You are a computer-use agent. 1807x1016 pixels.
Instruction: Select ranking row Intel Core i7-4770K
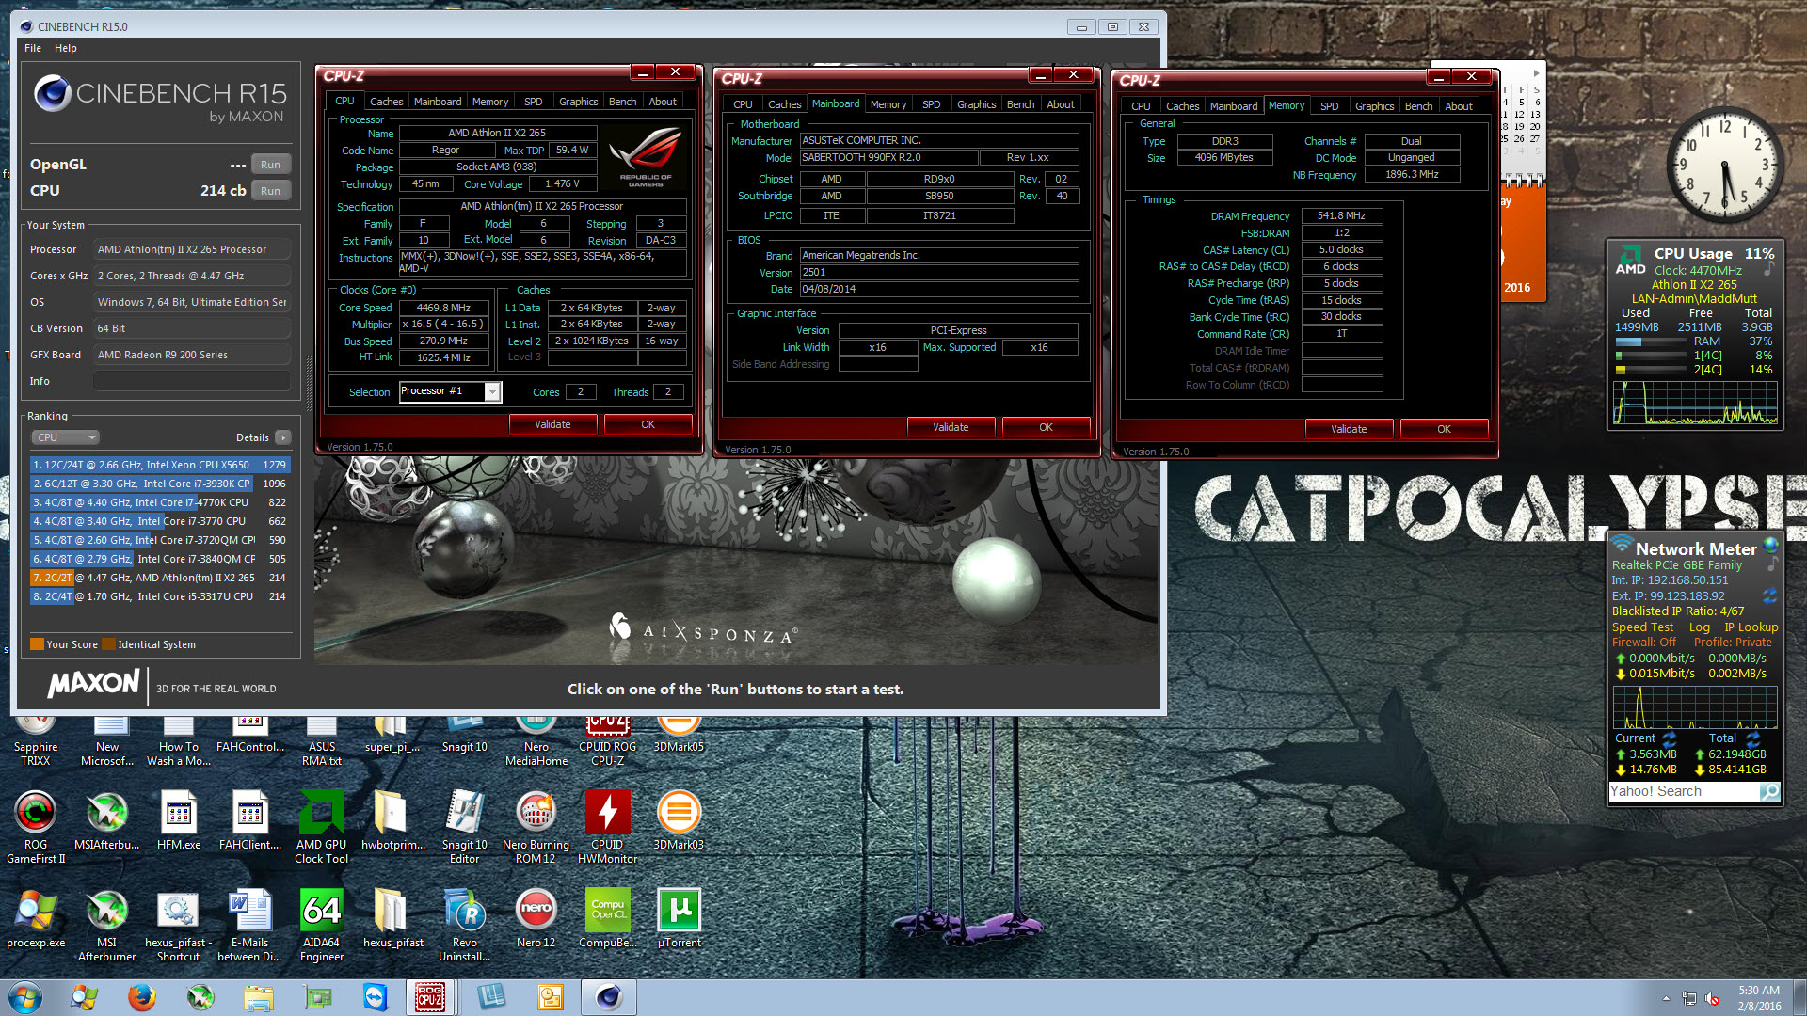(160, 502)
